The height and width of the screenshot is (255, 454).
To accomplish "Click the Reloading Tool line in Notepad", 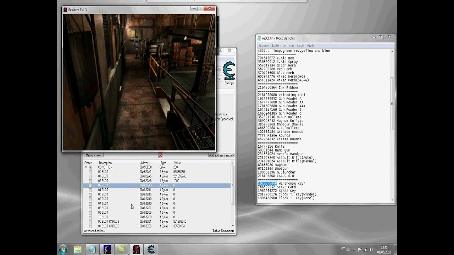I will 281,95.
